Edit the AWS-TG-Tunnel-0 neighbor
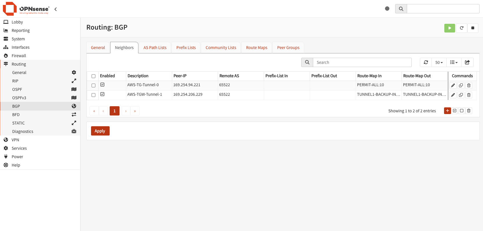Viewport: 483px width, 231px height. click(453, 86)
